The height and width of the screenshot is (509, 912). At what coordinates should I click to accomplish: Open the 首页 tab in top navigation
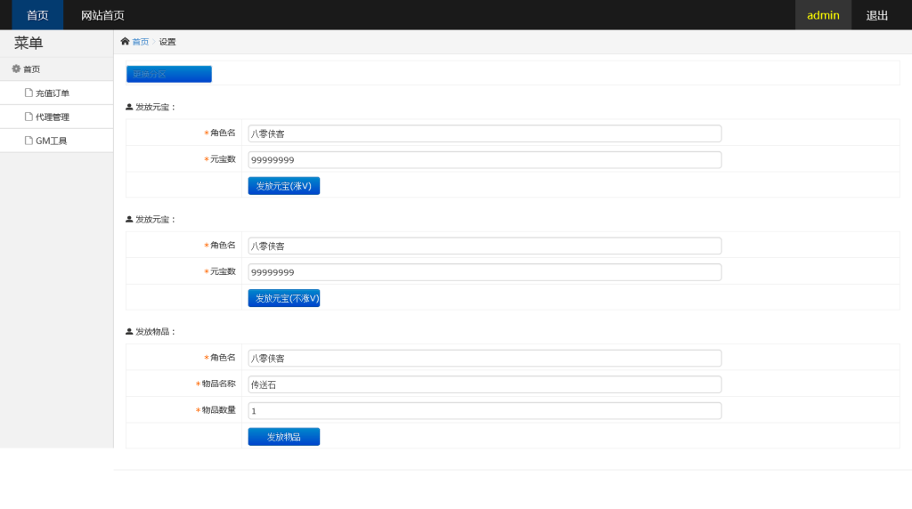[x=37, y=15]
